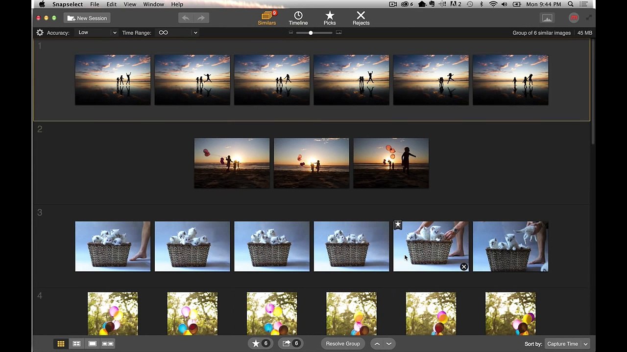
Task: Switch to single image view mode
Action: (x=92, y=344)
